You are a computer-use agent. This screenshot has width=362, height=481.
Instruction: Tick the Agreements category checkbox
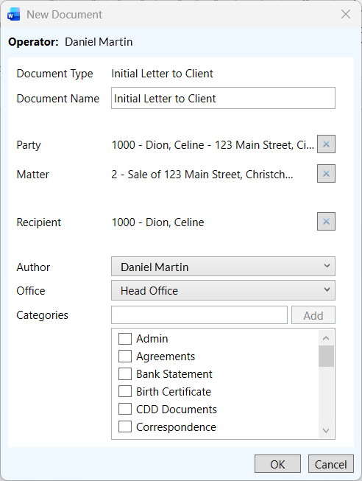(x=125, y=357)
